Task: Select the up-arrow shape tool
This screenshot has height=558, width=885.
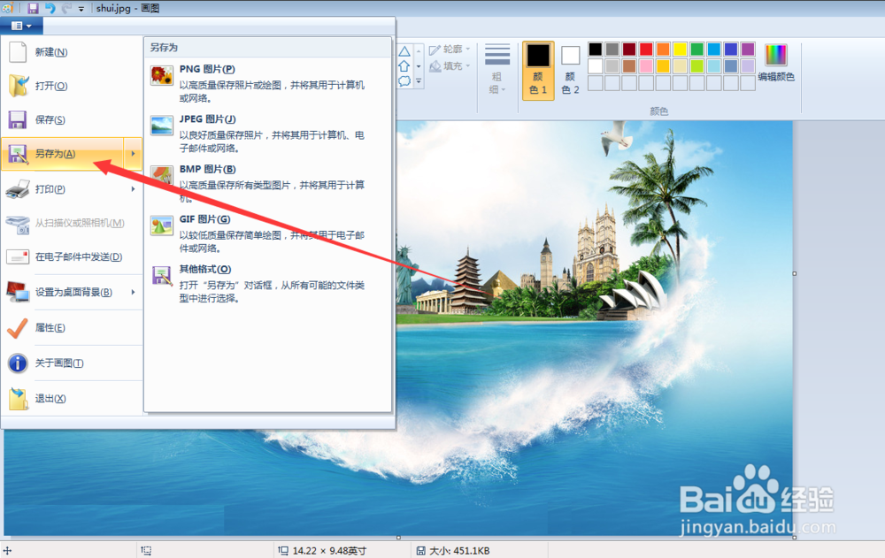Action: point(404,65)
